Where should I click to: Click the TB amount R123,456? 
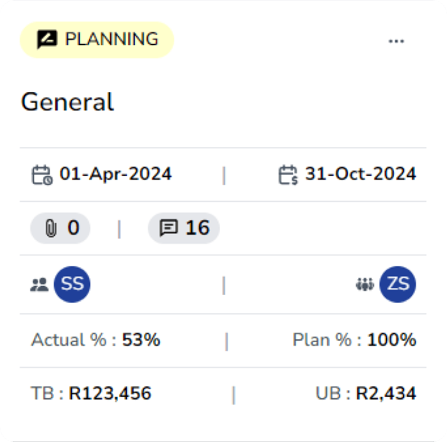click(110, 394)
